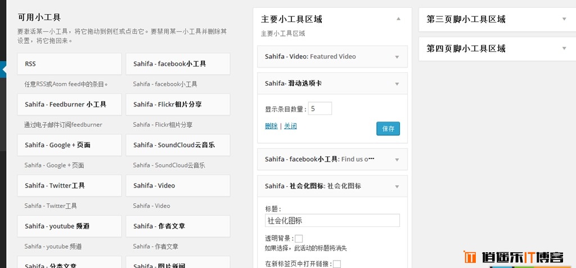The width and height of the screenshot is (576, 268).
Task: Select Sahifa - Google + 页面 widget
Action: coord(69,145)
